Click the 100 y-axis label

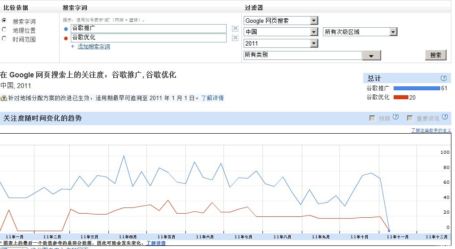[x=445, y=152]
